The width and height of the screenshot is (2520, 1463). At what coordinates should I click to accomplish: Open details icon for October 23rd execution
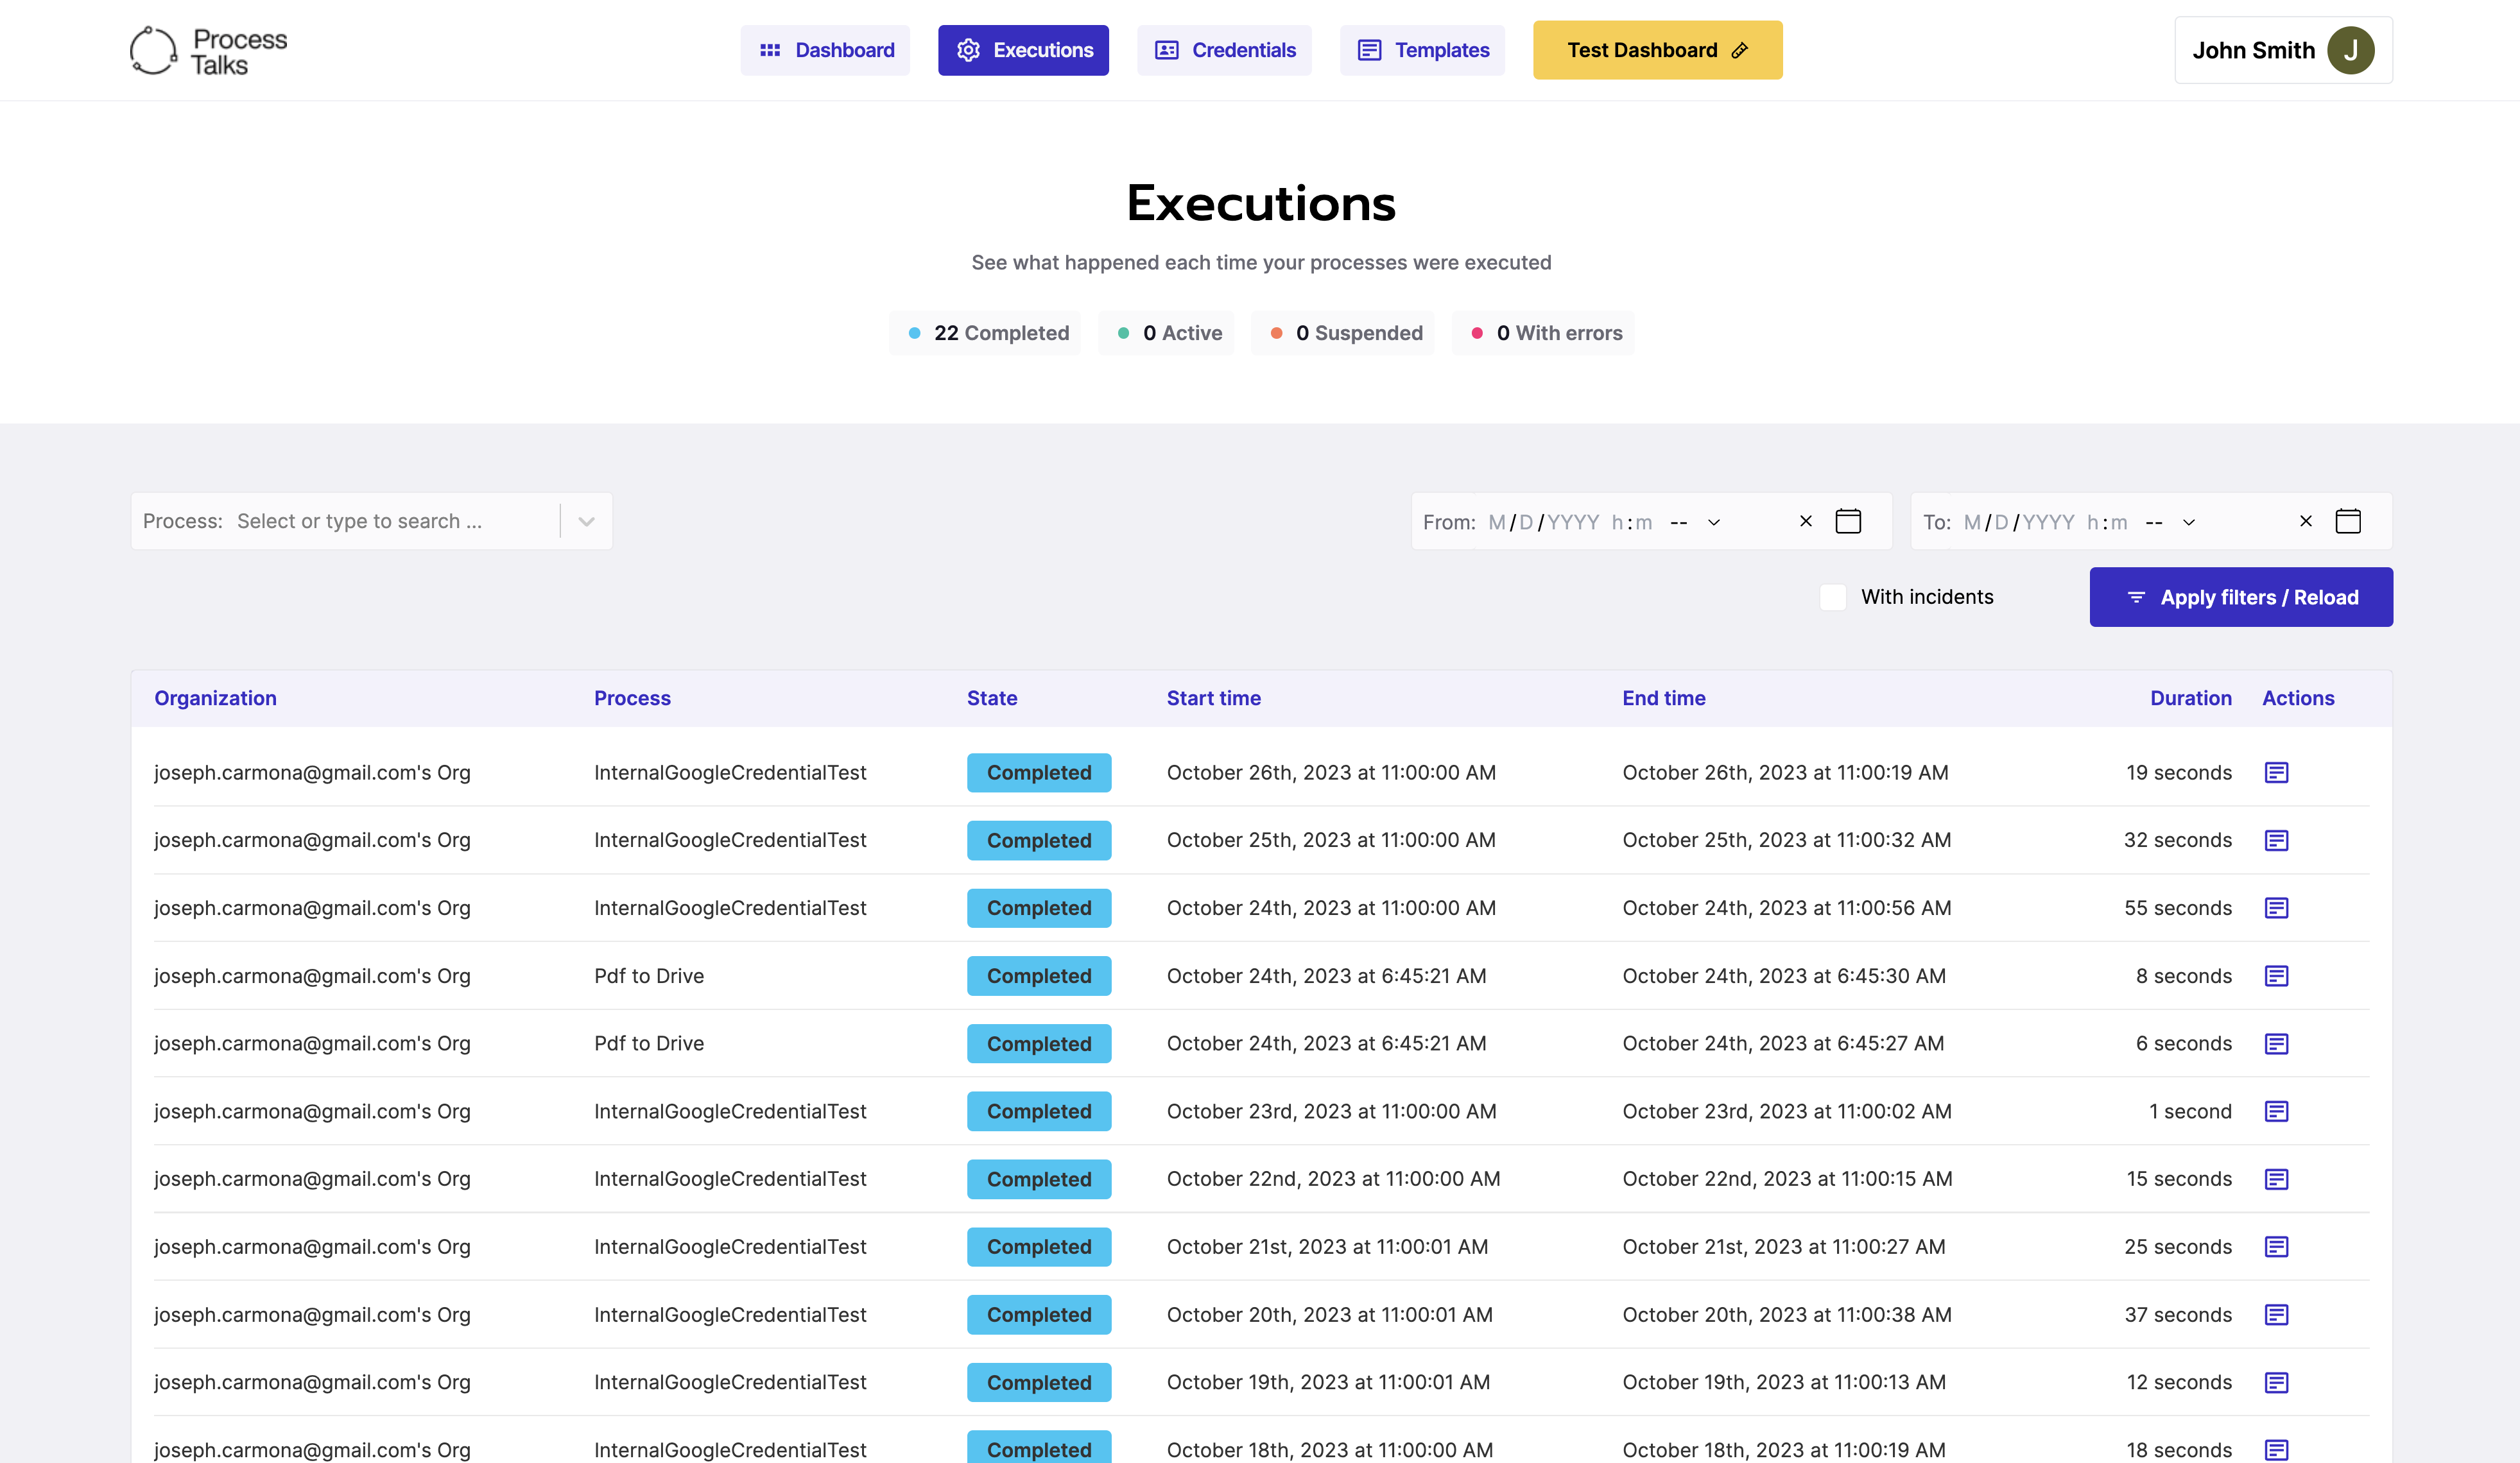(x=2276, y=1111)
